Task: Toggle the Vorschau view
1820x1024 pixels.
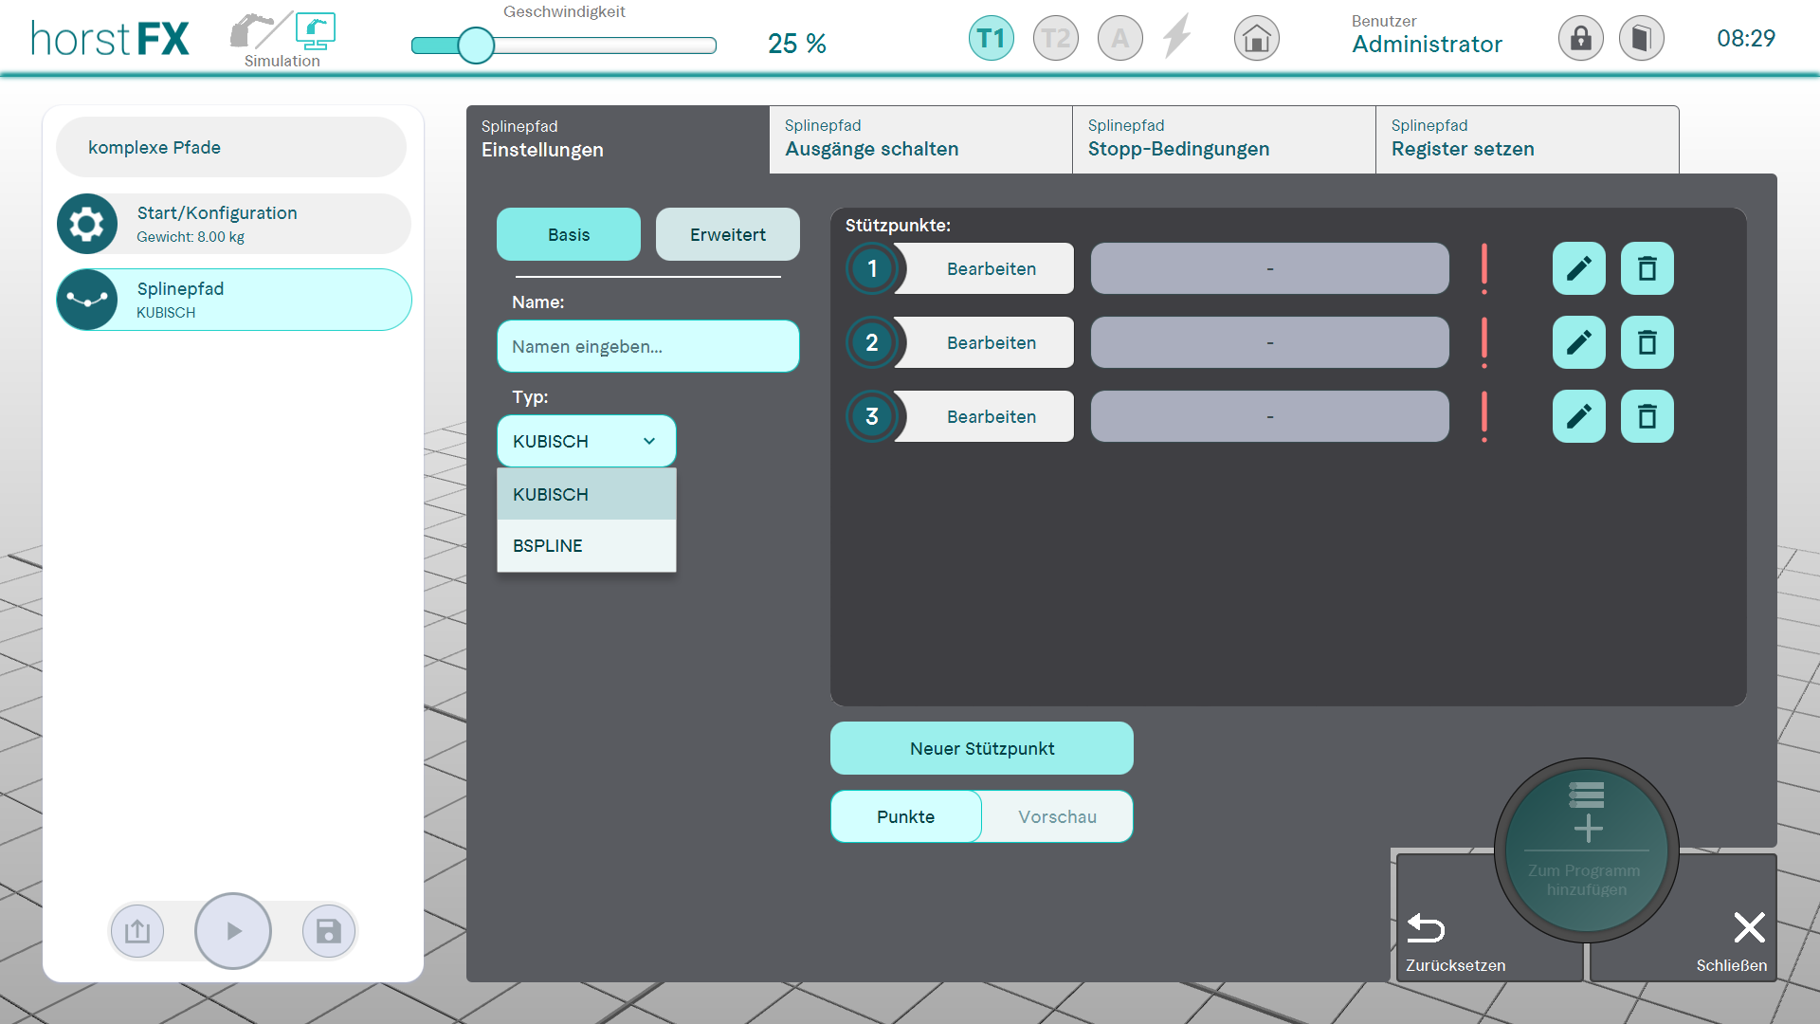Action: pyautogui.click(x=1057, y=817)
